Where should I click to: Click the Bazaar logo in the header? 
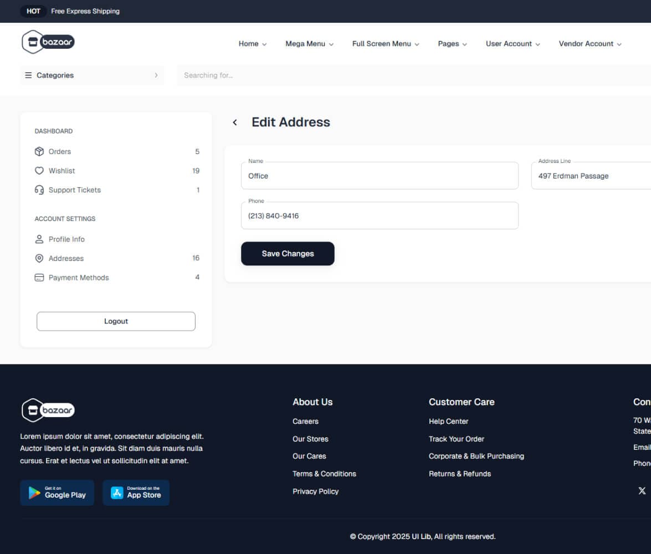pos(48,42)
